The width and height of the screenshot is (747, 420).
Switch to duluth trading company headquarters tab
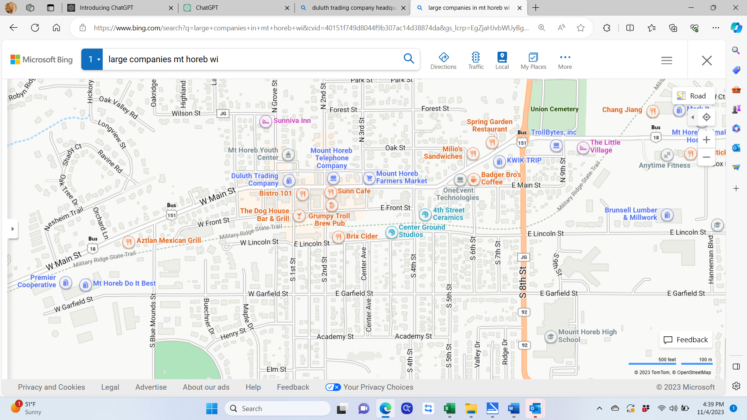pyautogui.click(x=352, y=8)
